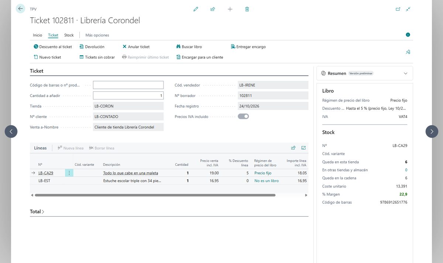This screenshot has height=263, width=443.
Task: Click the green information icon
Action: click(x=408, y=35)
